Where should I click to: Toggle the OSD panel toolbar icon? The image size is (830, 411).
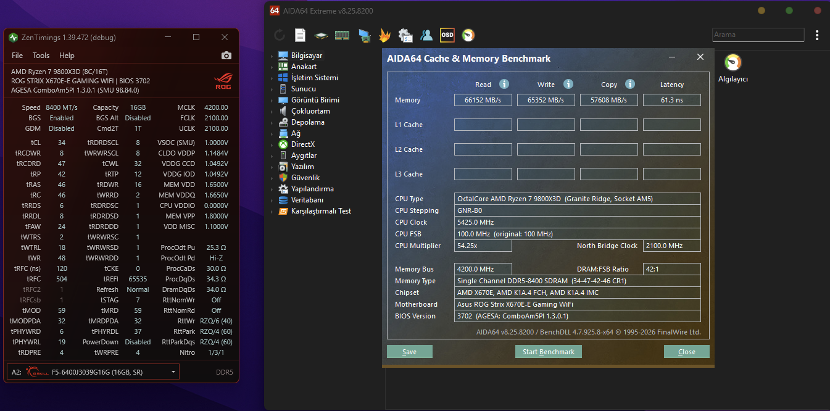coord(447,35)
